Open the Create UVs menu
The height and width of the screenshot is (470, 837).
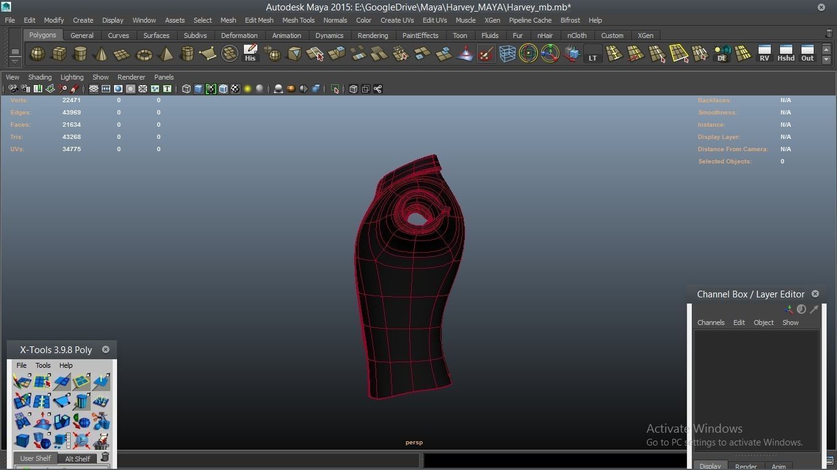pos(397,20)
